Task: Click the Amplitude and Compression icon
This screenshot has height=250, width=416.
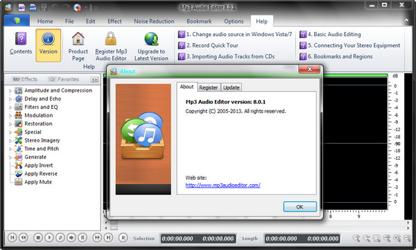Action: (x=18, y=90)
